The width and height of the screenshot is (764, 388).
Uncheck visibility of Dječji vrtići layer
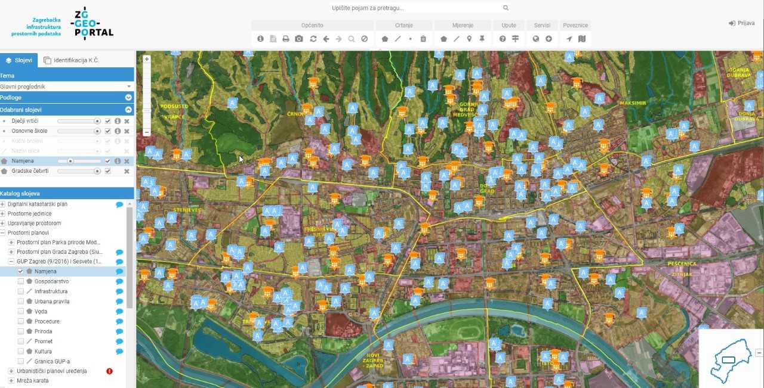pyautogui.click(x=108, y=121)
